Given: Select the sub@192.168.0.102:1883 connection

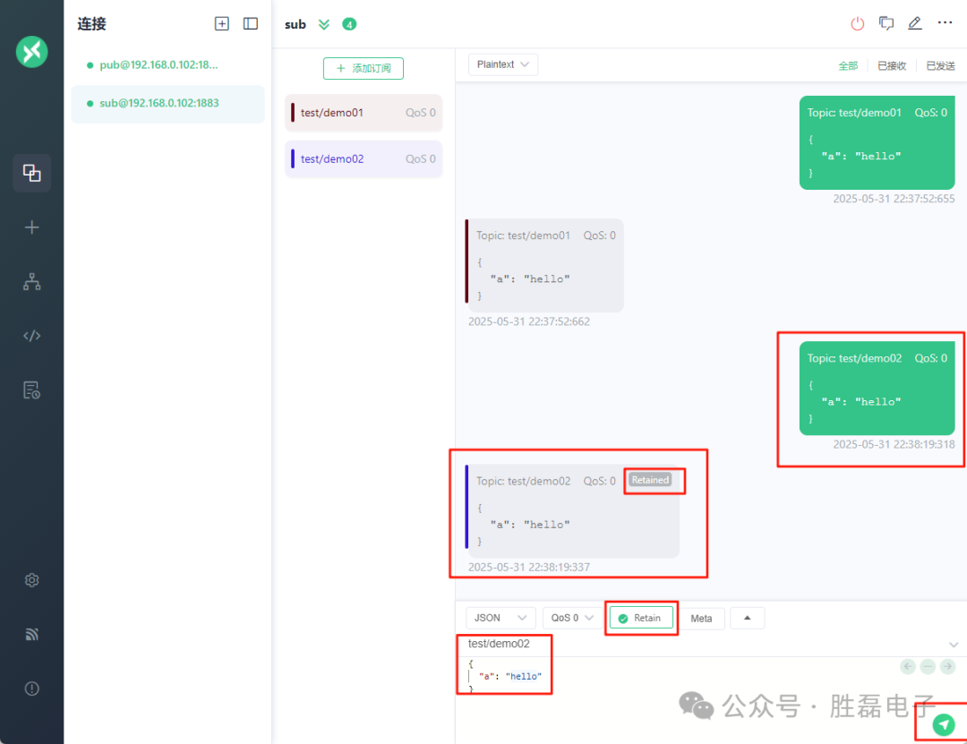Looking at the screenshot, I should 167,103.
